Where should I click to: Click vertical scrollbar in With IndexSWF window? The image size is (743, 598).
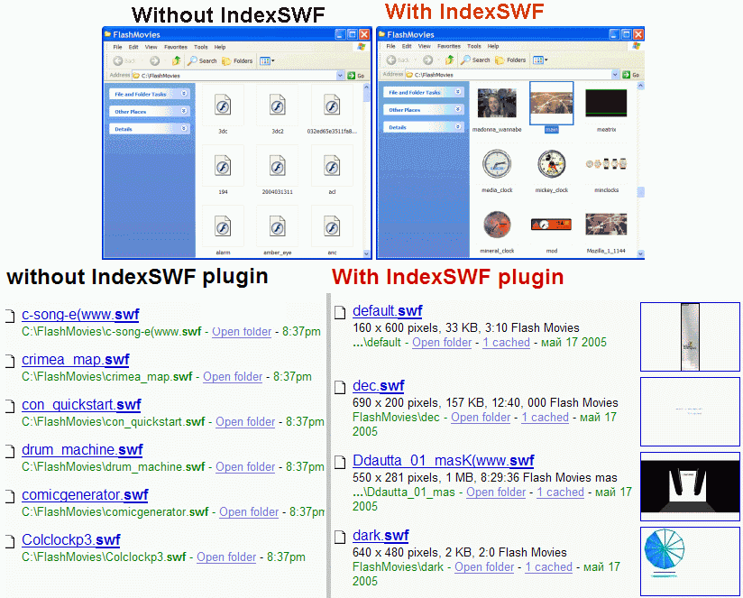pyautogui.click(x=640, y=170)
